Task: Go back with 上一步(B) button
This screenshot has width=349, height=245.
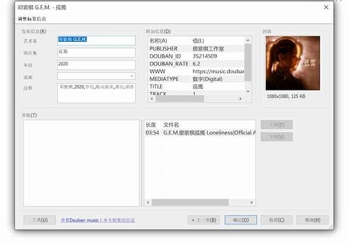Action: point(204,220)
